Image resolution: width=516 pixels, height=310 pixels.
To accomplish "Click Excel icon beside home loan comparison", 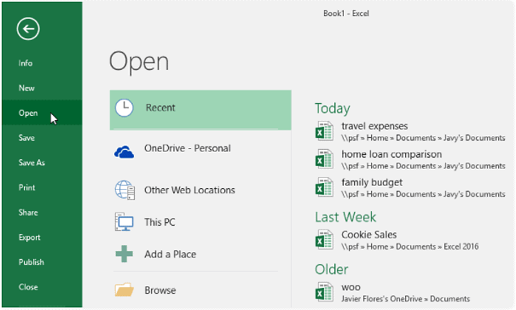I will pyautogui.click(x=324, y=159).
